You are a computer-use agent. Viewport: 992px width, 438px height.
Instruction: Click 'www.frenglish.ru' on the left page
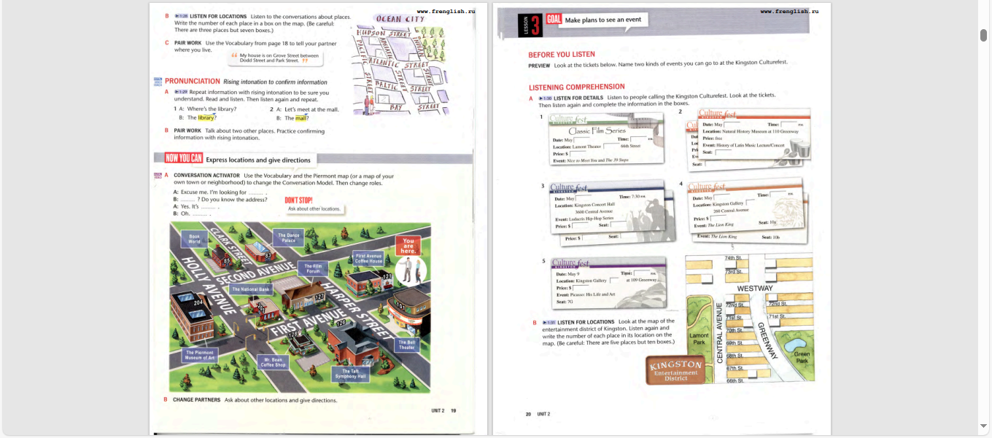[x=446, y=12]
